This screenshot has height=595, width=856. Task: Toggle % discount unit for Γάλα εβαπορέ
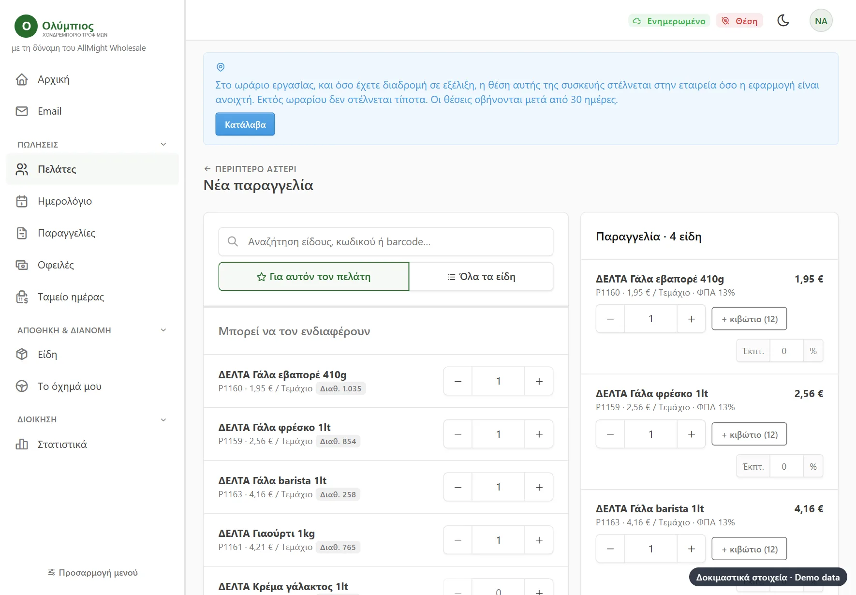coord(813,351)
